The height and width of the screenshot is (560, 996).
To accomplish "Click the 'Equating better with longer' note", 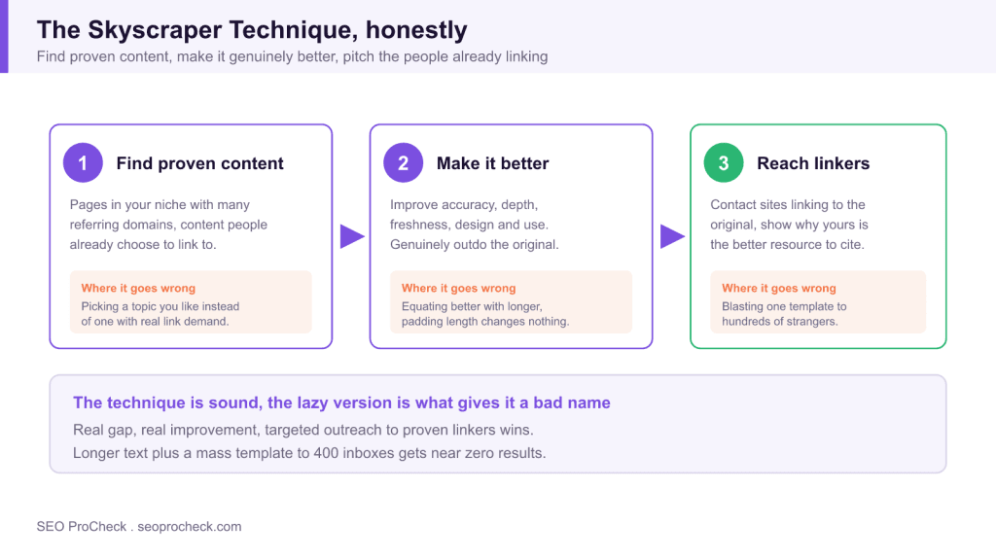I will coord(484,314).
